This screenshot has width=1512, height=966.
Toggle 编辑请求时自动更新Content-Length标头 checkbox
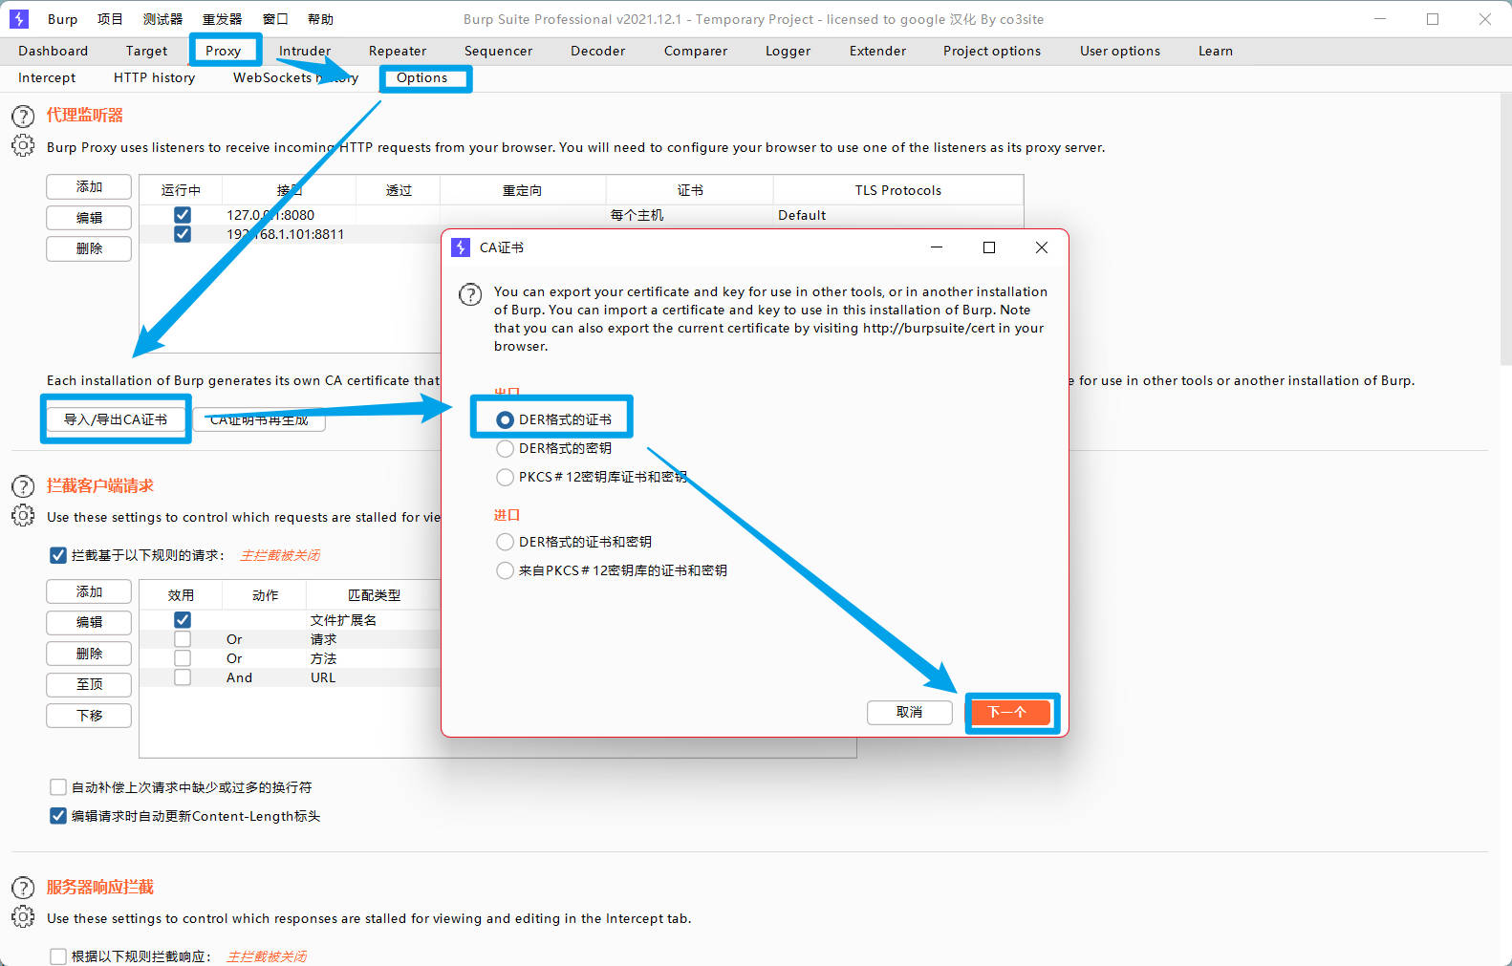58,816
